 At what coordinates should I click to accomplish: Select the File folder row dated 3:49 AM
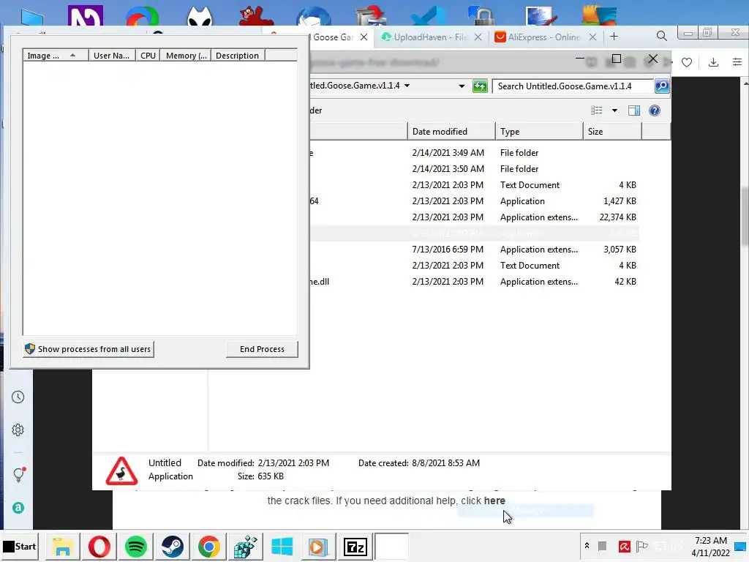pos(474,152)
